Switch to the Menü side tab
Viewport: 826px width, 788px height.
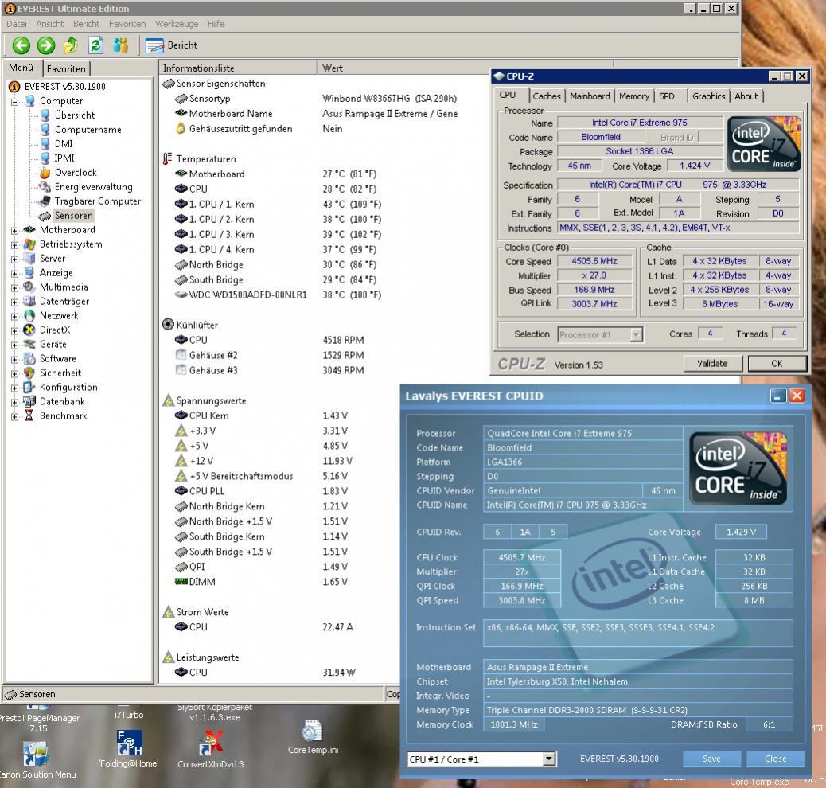click(x=21, y=68)
